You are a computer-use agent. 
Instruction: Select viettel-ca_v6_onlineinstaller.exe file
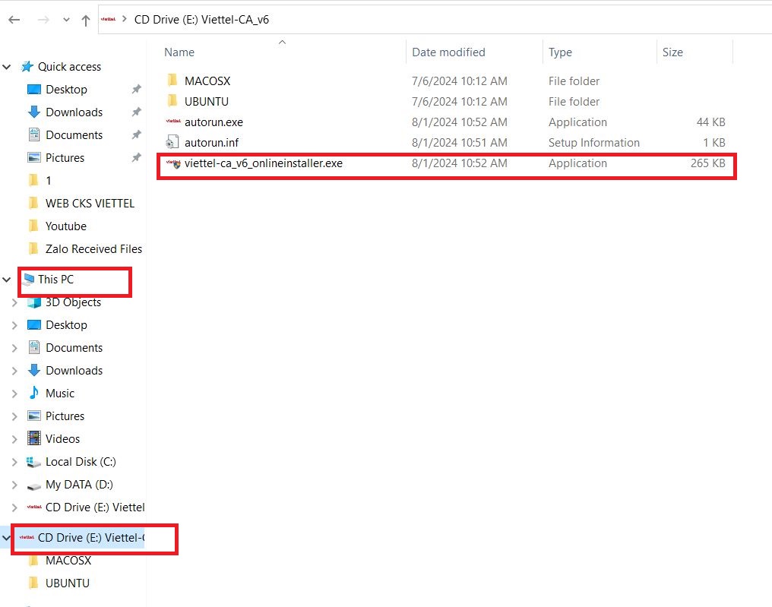click(x=263, y=163)
